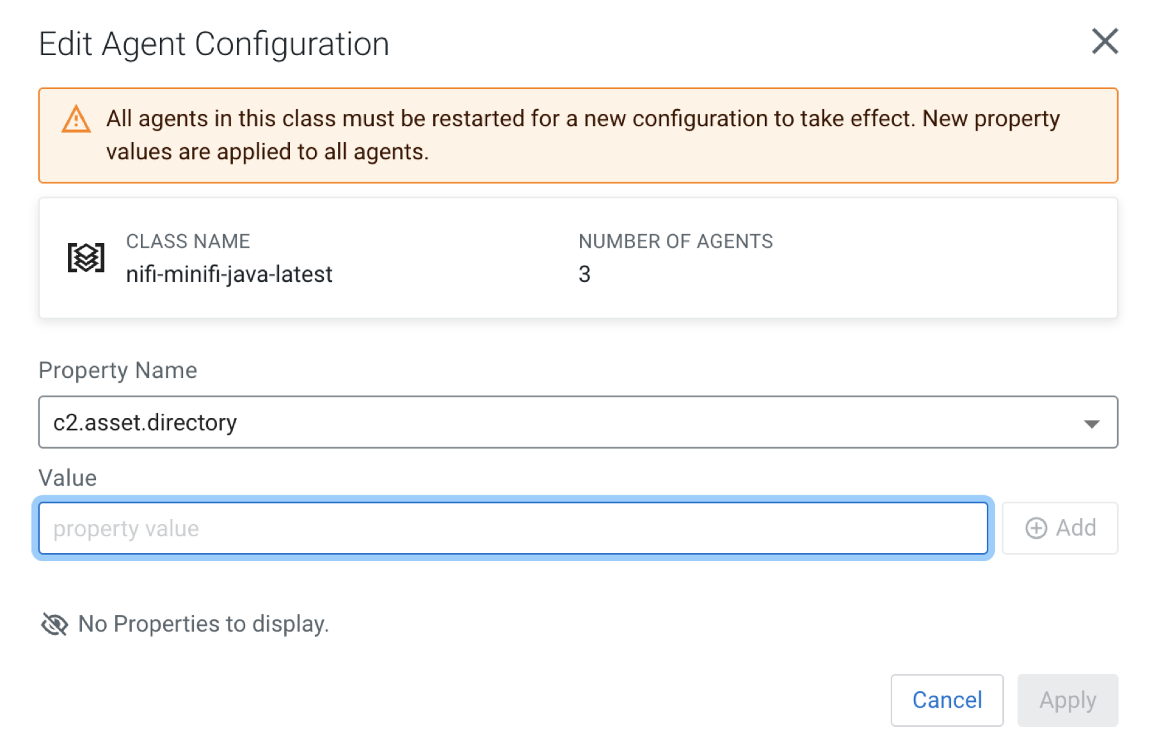
Task: Select the nifi-minifi-java-latest class name text
Action: point(229,275)
